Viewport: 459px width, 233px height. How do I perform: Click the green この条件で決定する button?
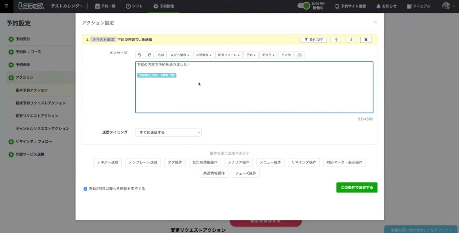(x=356, y=188)
